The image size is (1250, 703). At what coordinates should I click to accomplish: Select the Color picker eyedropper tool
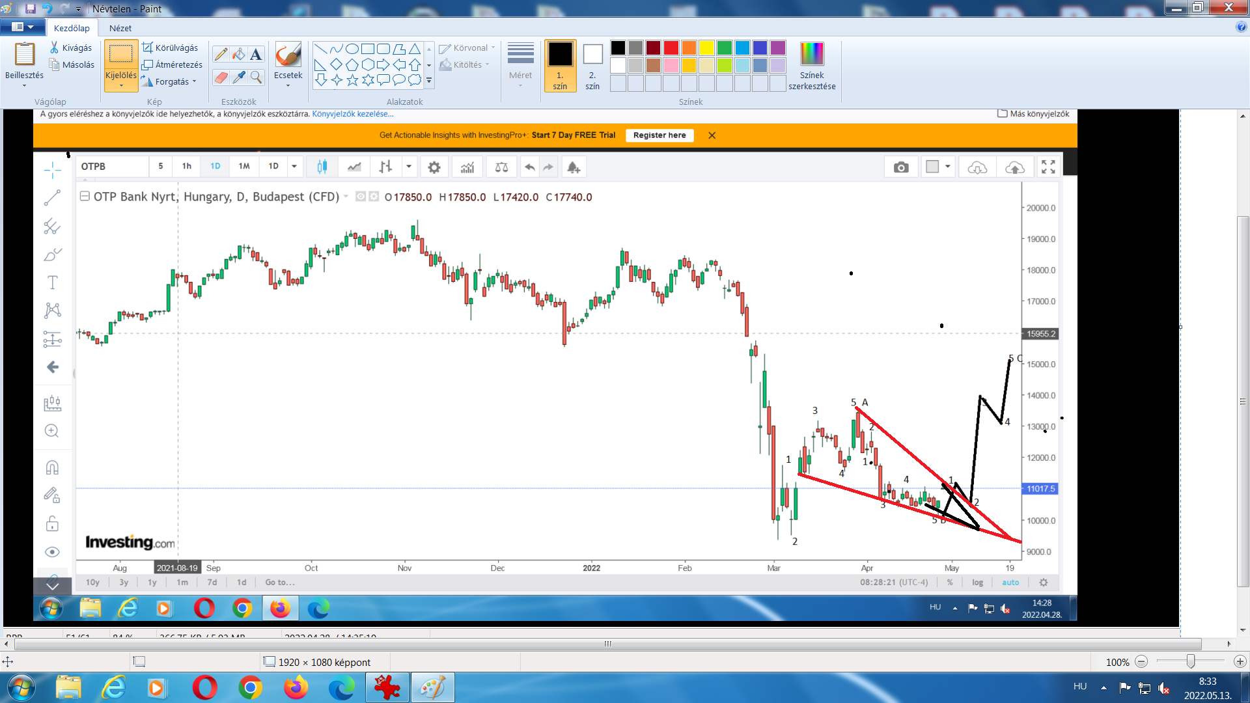click(x=239, y=77)
